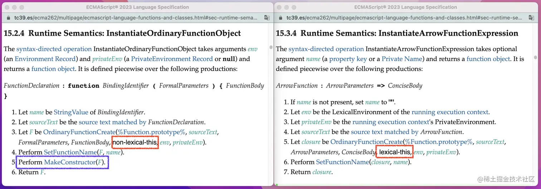Click the lock icon in left window's address bar
The height and width of the screenshot is (189, 541).
(x=9, y=18)
